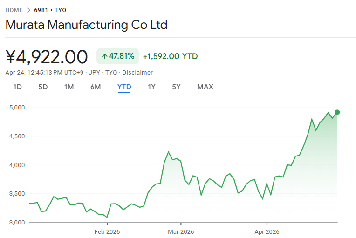Click the green endpoint dot on the chart
Image resolution: width=356 pixels, height=238 pixels.
(337, 112)
